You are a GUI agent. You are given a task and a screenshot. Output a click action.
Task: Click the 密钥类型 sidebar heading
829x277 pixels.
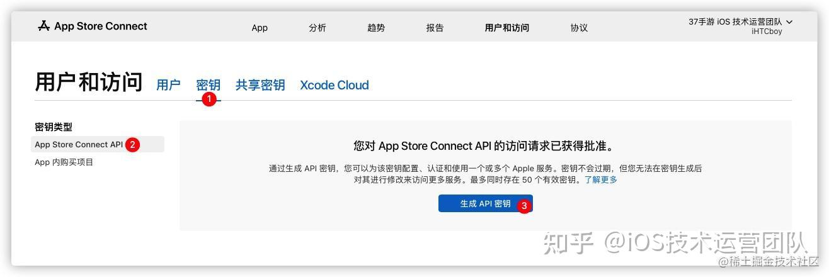(54, 127)
